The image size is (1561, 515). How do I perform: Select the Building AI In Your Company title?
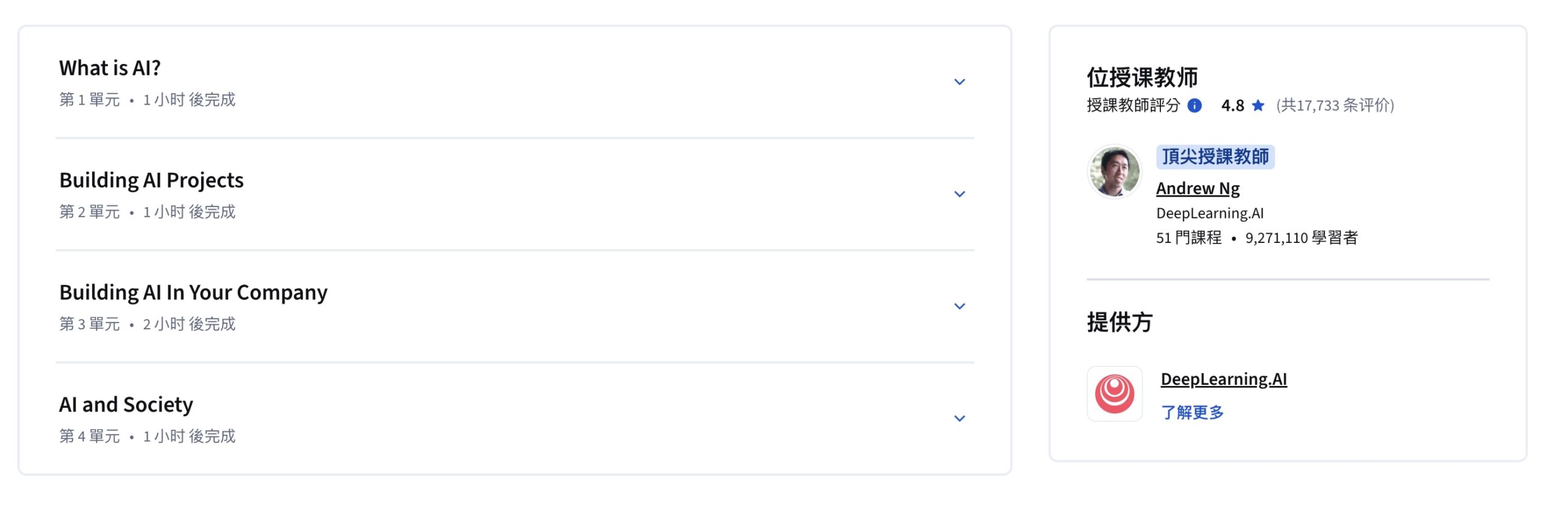(x=193, y=292)
